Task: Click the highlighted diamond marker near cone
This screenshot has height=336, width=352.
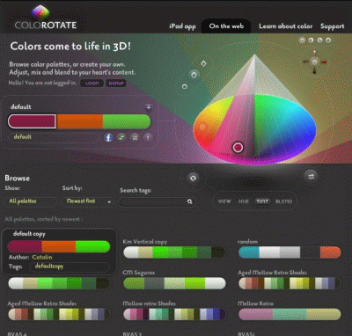Action: pos(194,75)
